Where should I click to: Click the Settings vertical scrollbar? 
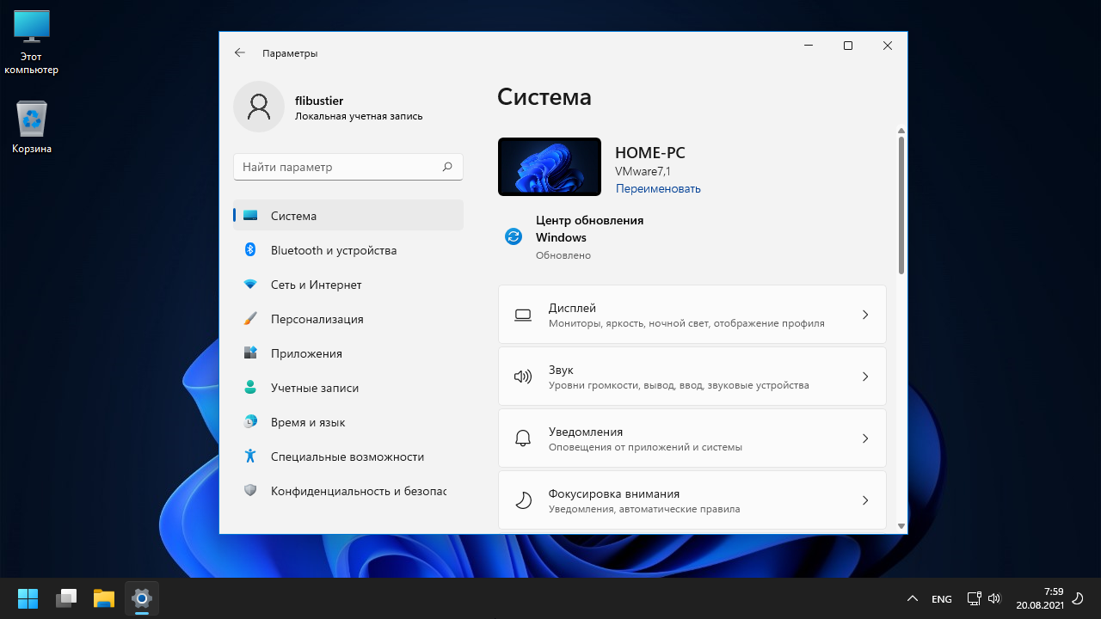pos(901,206)
